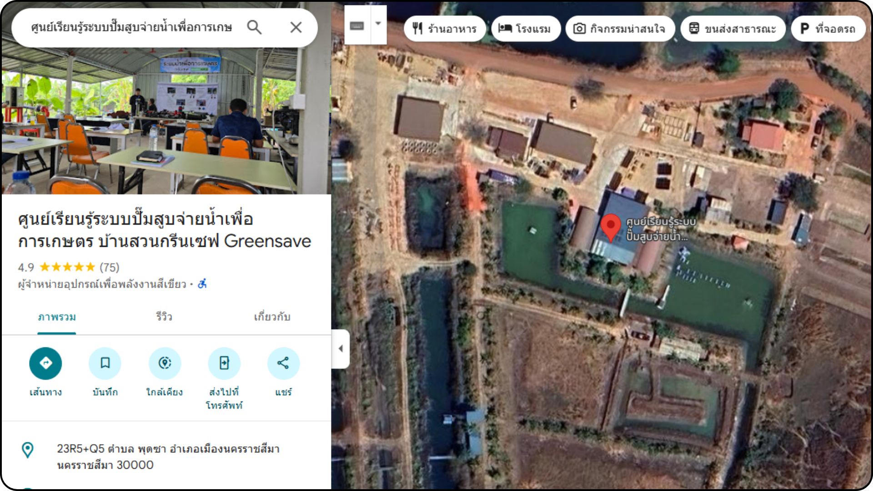Filter map by โรงแรม hotels

(x=525, y=29)
